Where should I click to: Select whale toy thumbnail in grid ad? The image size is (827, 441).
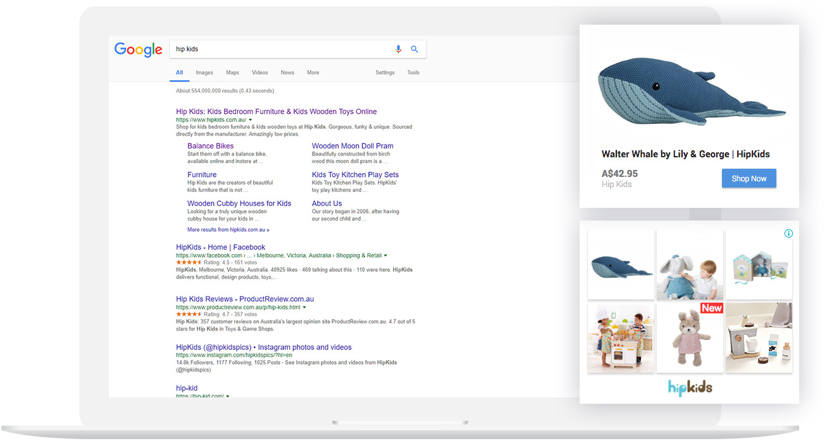[x=621, y=265]
